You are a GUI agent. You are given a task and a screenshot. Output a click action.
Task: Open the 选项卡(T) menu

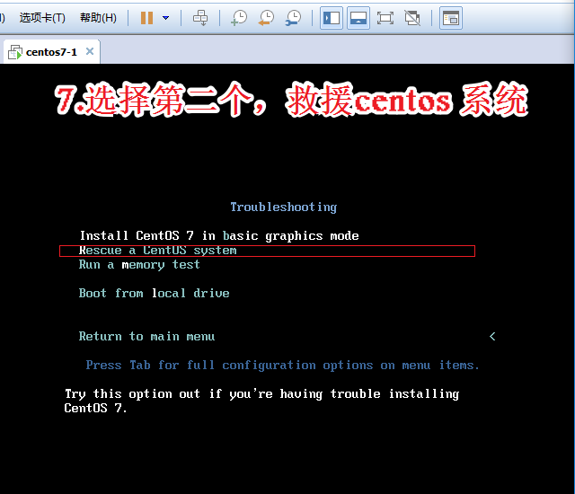[42, 18]
